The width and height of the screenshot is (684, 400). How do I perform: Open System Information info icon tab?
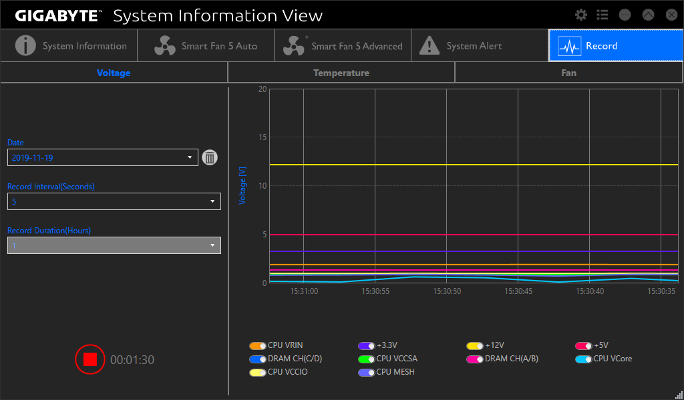tap(26, 46)
